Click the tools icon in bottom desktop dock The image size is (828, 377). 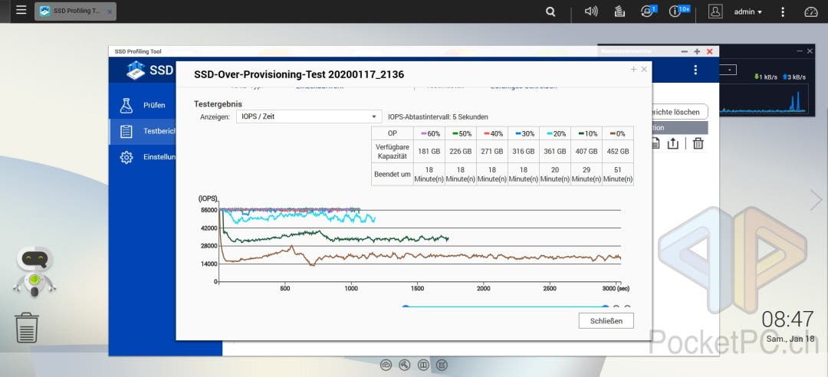coord(405,364)
